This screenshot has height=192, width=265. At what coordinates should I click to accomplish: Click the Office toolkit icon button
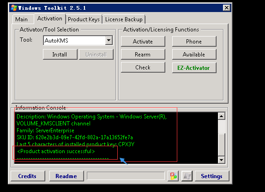click(x=173, y=176)
